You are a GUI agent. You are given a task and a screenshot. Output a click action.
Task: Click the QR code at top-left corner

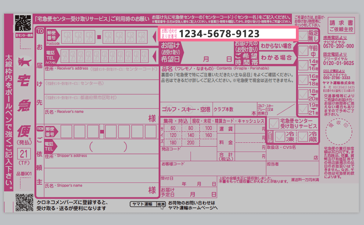point(23,23)
